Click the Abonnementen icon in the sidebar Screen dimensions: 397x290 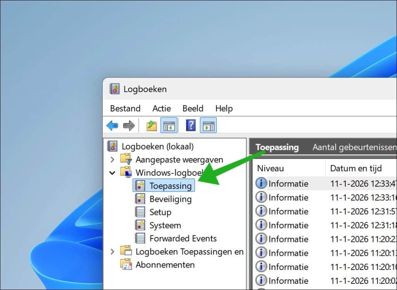[126, 265]
